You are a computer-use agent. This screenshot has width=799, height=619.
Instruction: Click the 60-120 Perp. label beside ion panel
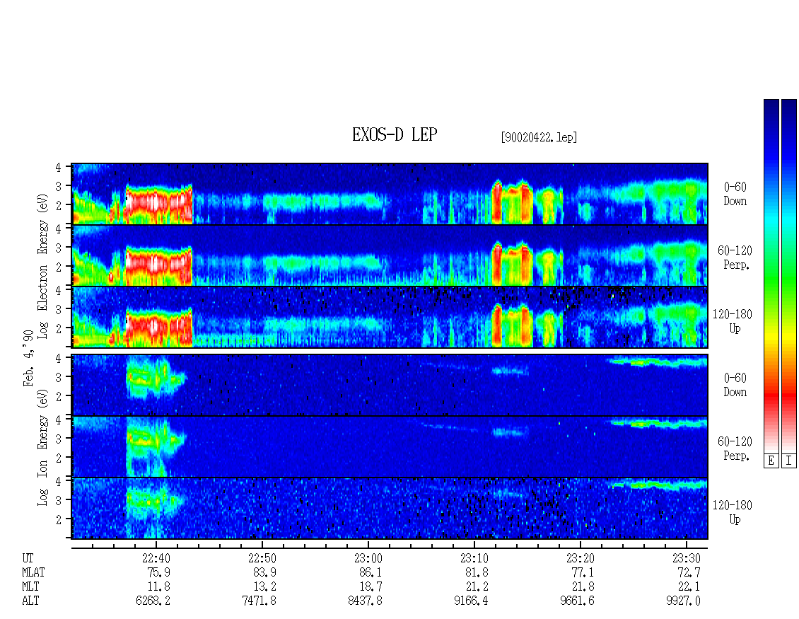(735, 449)
